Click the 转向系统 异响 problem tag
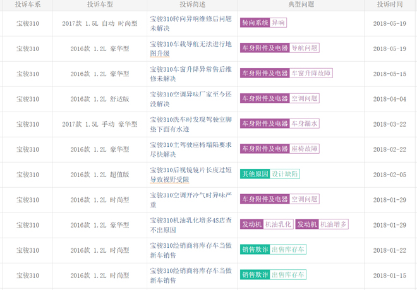The width and height of the screenshot is (417, 290). pyautogui.click(x=263, y=23)
